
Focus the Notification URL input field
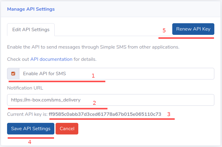(x=111, y=100)
